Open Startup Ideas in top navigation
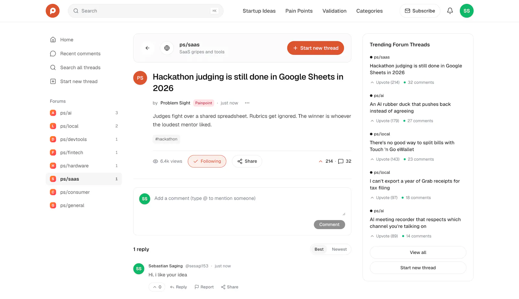The image size is (519, 299). tap(259, 11)
